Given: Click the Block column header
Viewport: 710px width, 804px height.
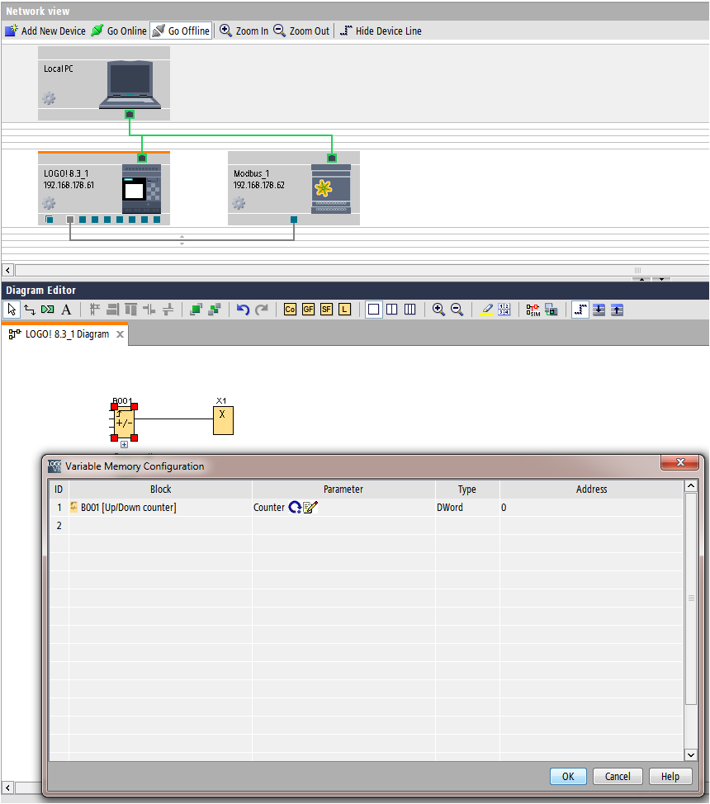Looking at the screenshot, I should pos(160,489).
